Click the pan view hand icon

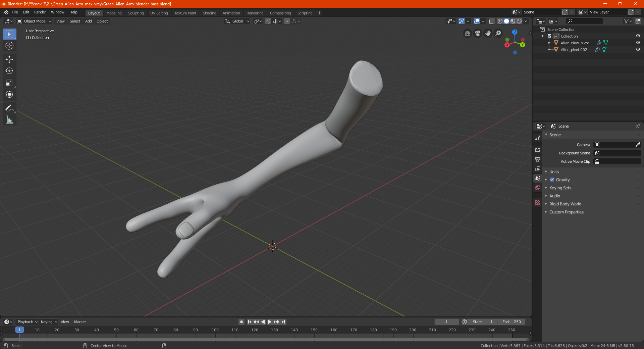point(488,33)
